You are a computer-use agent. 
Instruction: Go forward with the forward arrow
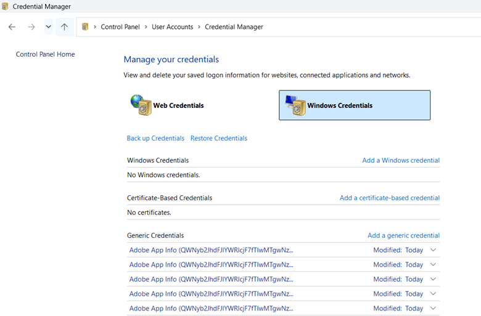point(31,27)
